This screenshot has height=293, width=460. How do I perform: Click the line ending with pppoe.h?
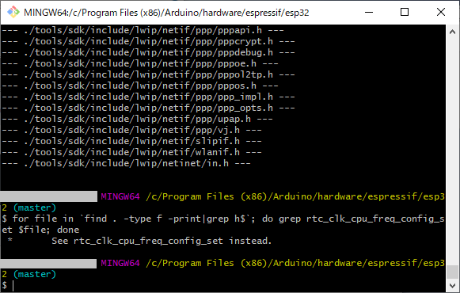[x=140, y=63]
